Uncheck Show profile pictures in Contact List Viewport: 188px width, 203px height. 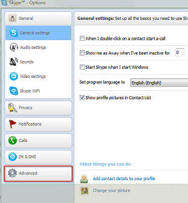pos(82,98)
